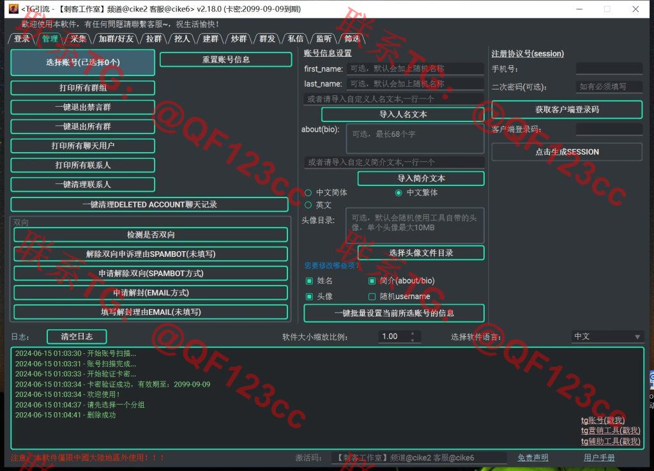Viewport: 654px width, 471px height.
Task: Switch to the 采集 tab
Action: 78,39
